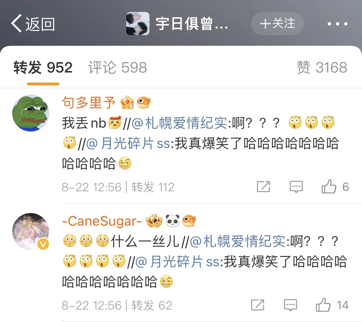Viewport: 362px width, 322px height.
Task: Open comment icon on -CaneSugar-'s post
Action: 291,305
